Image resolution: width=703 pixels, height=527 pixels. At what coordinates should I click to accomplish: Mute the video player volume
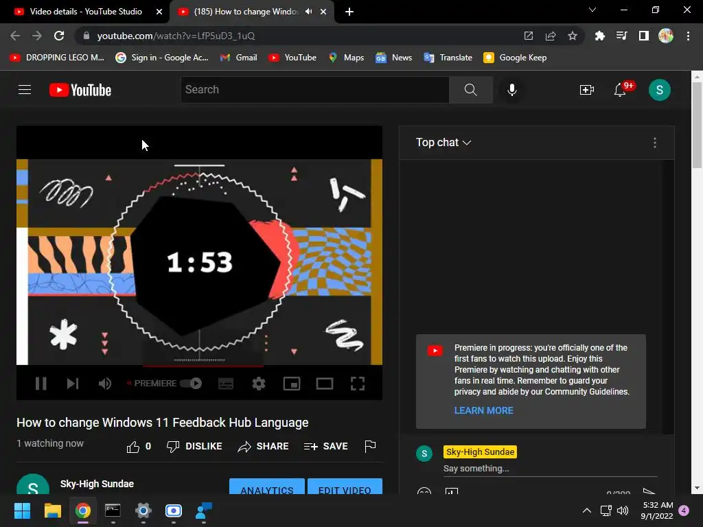tap(105, 384)
